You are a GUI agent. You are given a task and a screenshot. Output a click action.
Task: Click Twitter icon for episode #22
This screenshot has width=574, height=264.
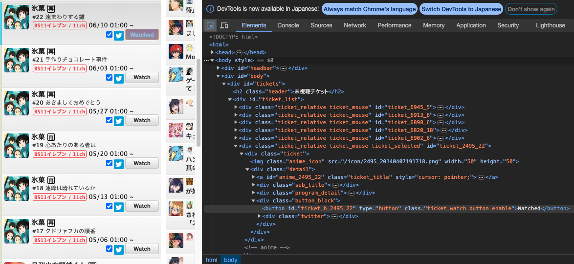click(x=119, y=35)
